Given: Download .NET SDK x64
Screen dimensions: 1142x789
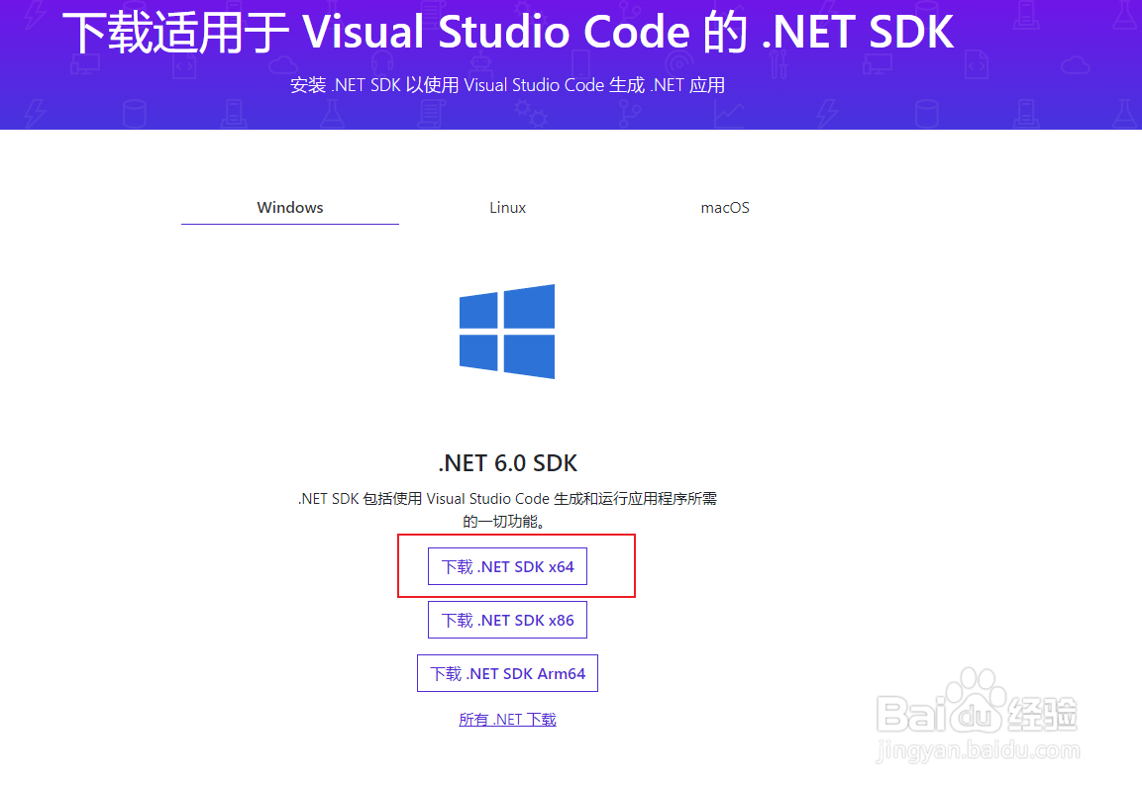Looking at the screenshot, I should click(x=508, y=566).
